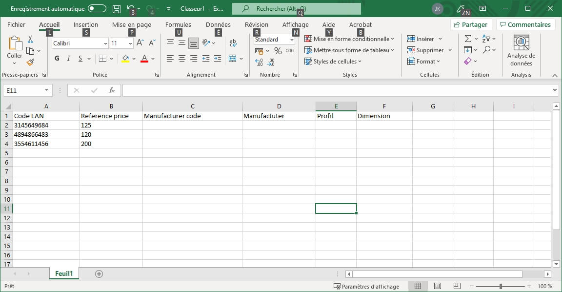Open the Standard number format dropdown
Viewport: 562px width, 292px height.
point(292,40)
